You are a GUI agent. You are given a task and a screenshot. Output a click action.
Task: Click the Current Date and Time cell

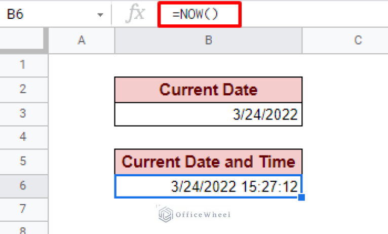208,162
